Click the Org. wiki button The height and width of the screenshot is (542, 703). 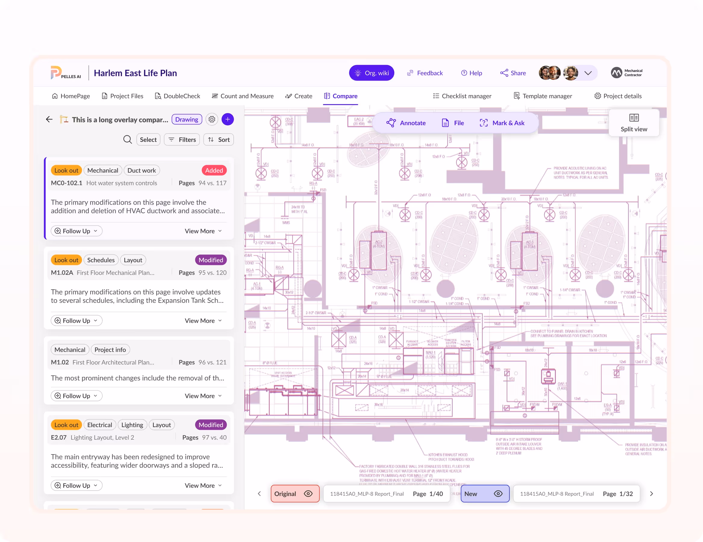click(372, 73)
